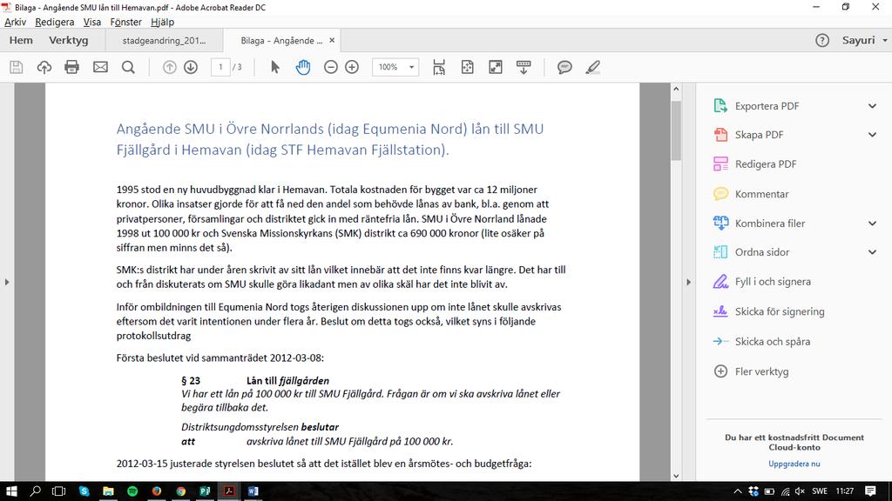
Task: Click the Save file icon
Action: click(x=17, y=67)
